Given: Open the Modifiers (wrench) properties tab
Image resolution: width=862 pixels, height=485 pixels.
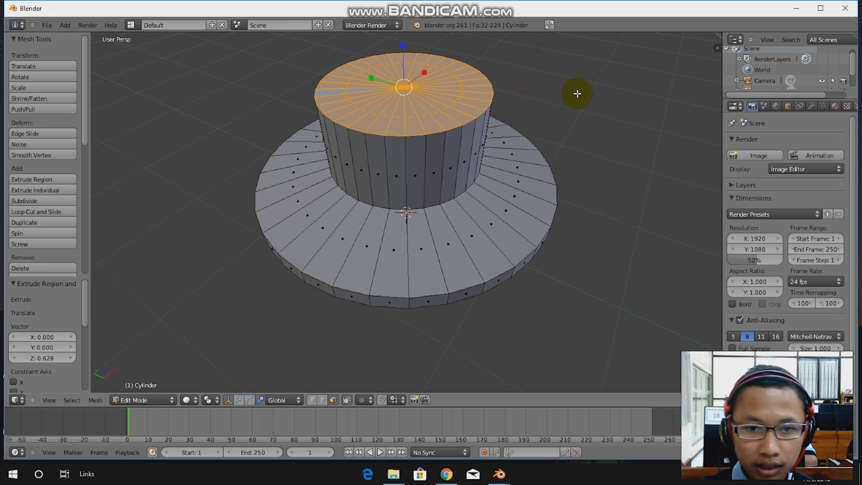Looking at the screenshot, I should coord(810,106).
